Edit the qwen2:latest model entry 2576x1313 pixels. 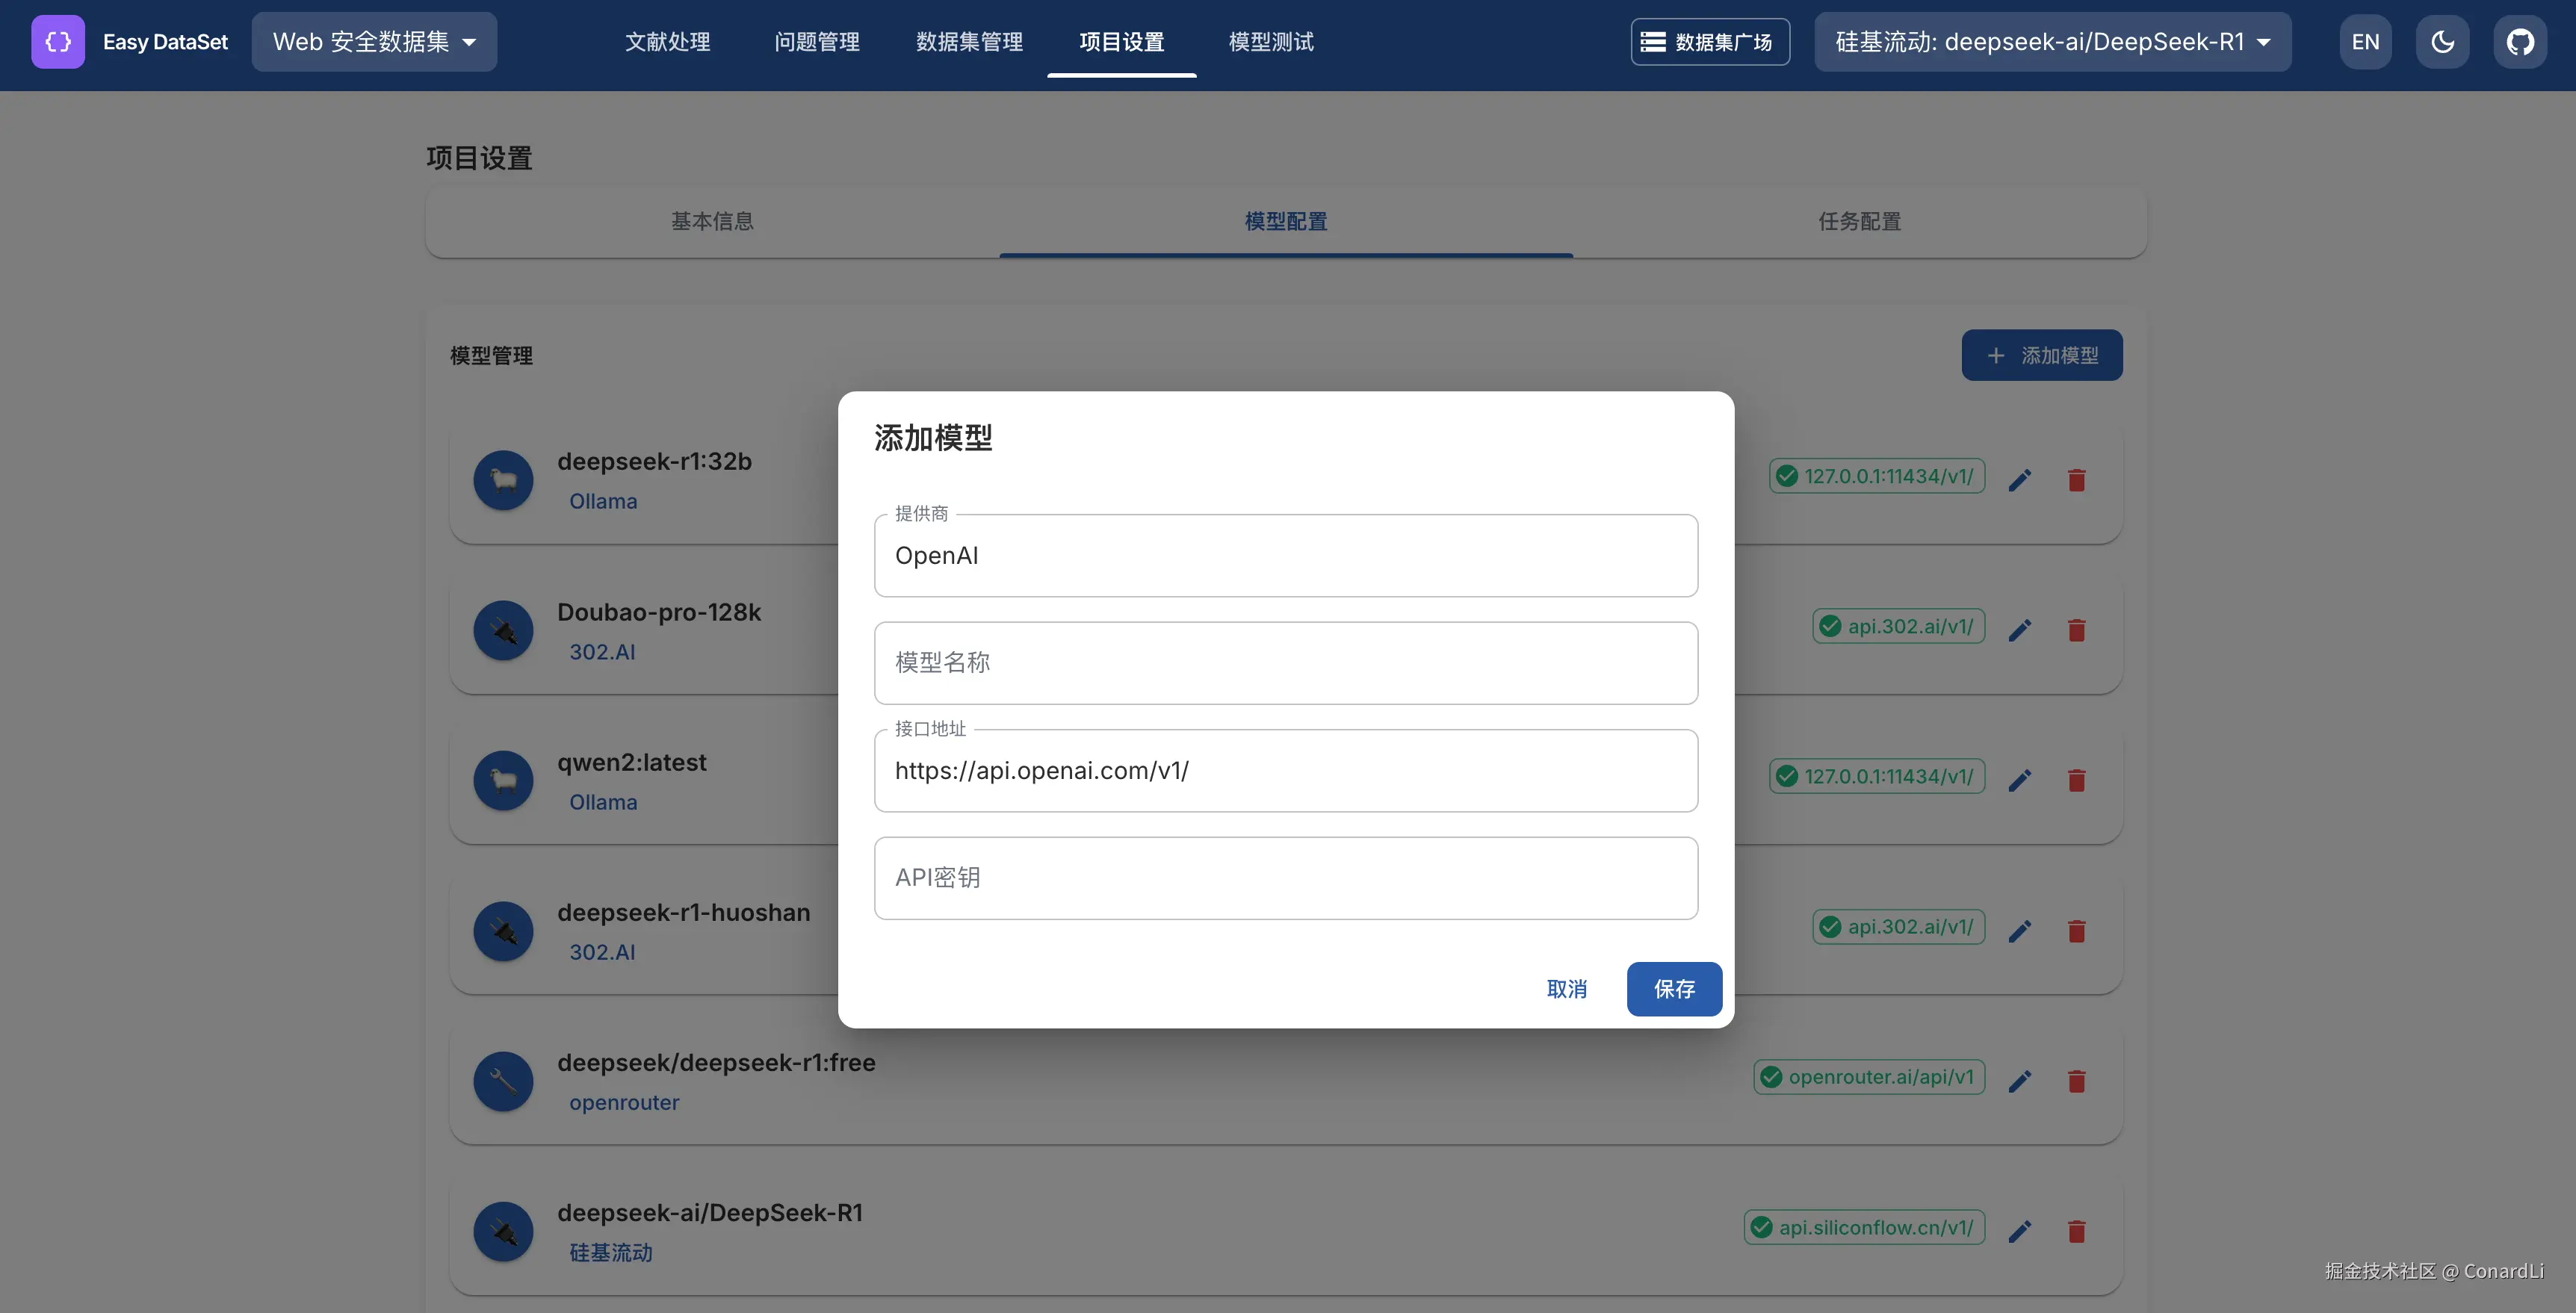2019,780
